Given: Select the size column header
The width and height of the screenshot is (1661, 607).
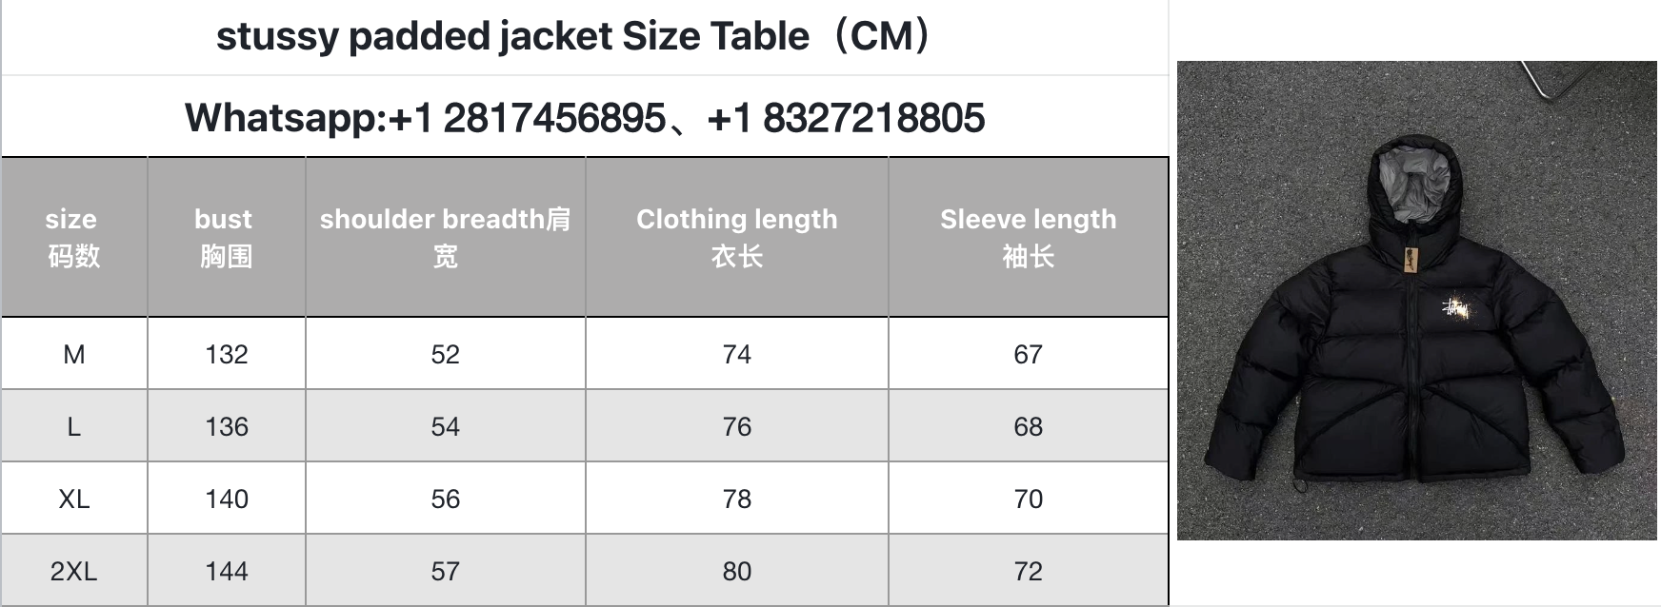Looking at the screenshot, I should click(74, 237).
